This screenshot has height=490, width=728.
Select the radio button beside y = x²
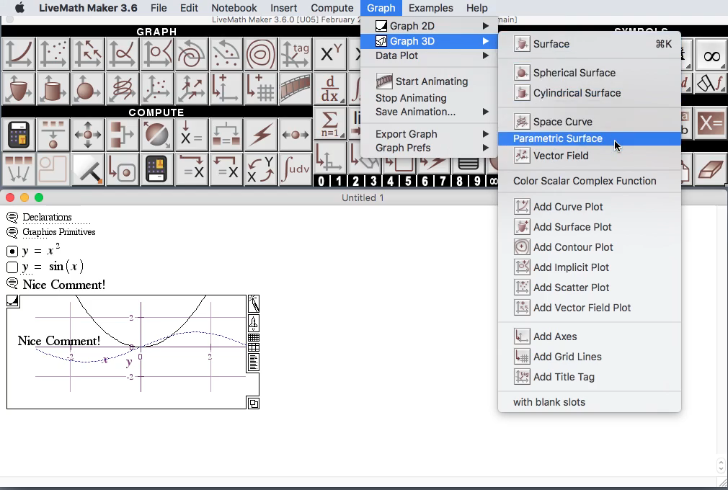click(10, 251)
